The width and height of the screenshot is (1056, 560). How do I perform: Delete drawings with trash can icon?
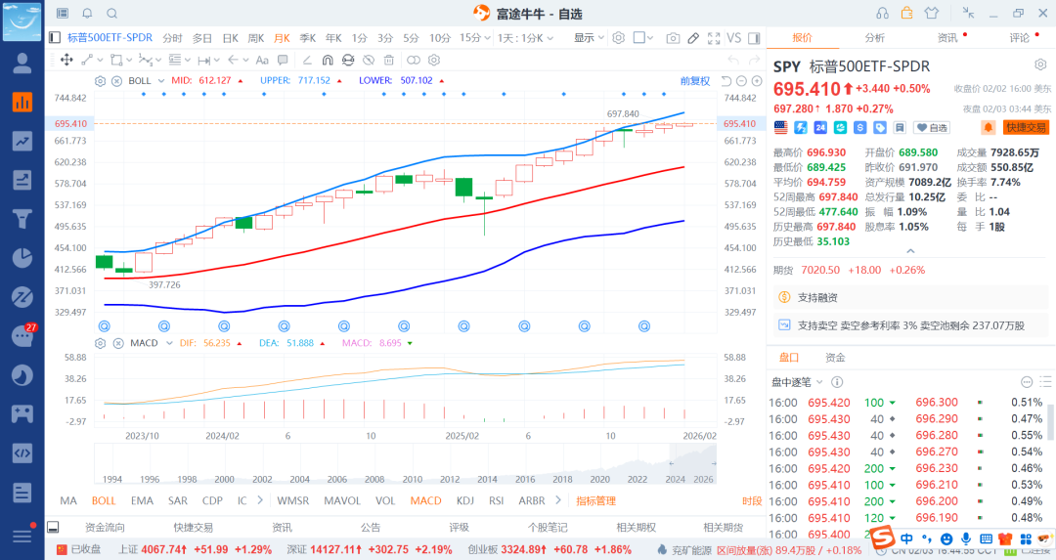click(388, 60)
